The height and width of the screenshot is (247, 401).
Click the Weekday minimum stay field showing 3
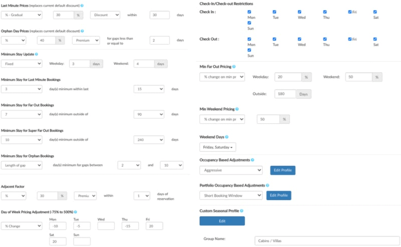point(80,64)
